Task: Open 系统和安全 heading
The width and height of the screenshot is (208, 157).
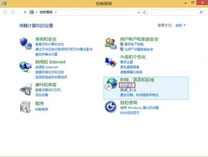Action: tap(46, 39)
